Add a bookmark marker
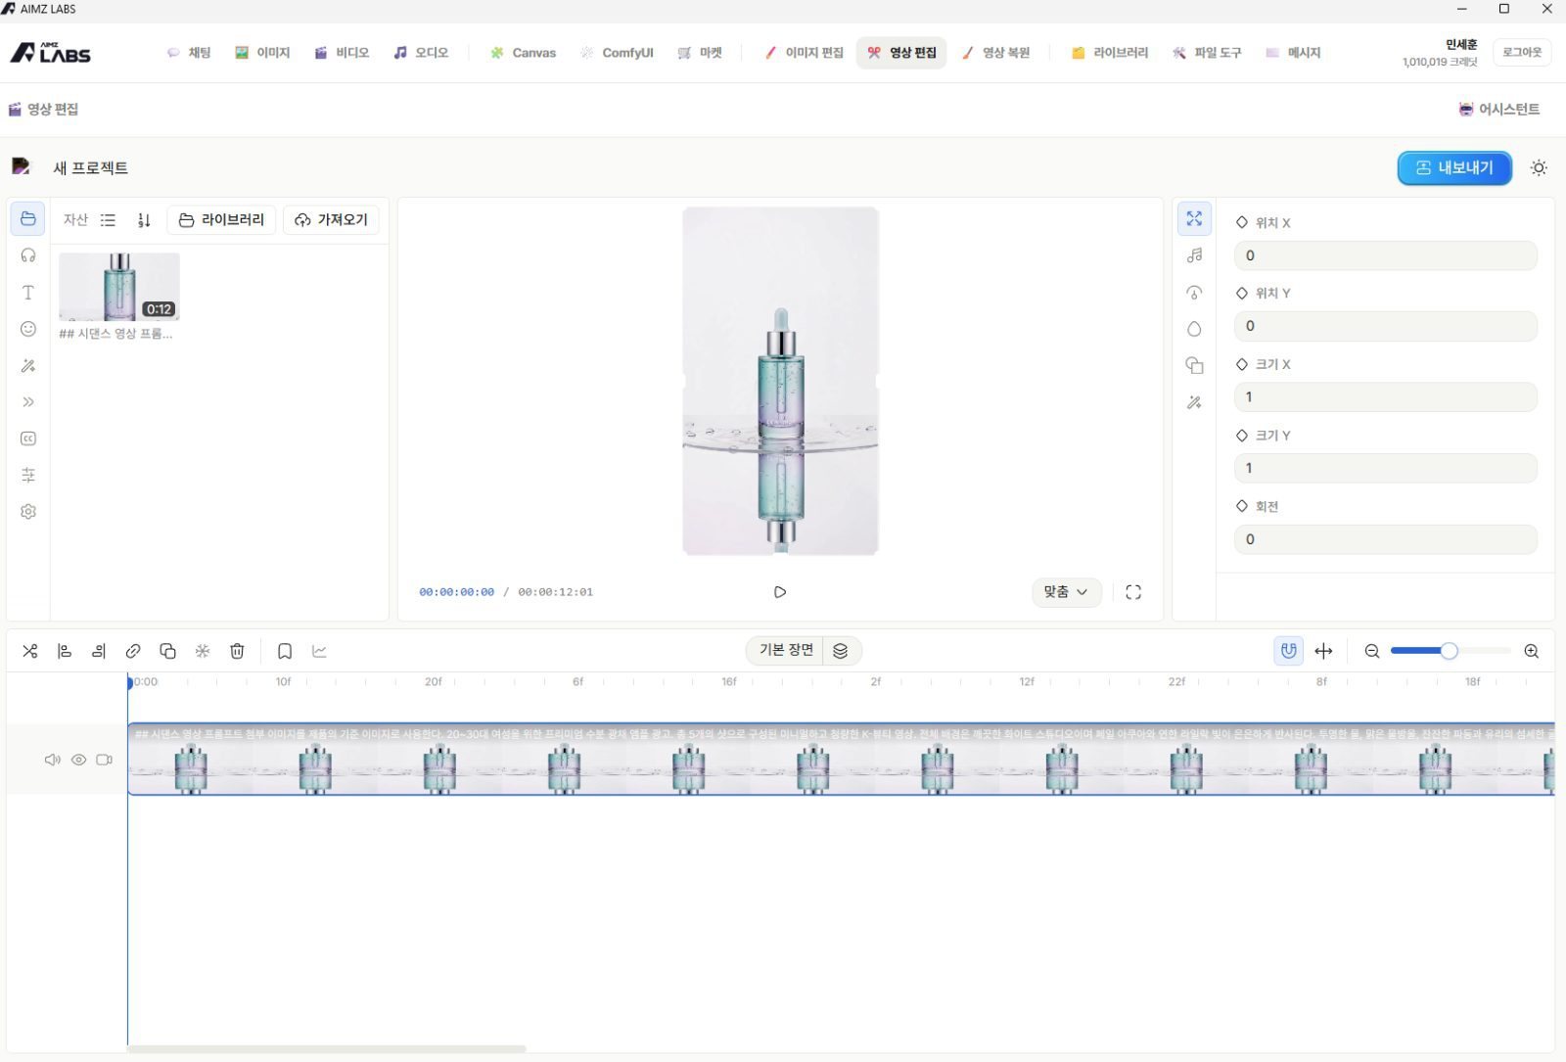Viewport: 1566px width, 1062px height. point(285,651)
